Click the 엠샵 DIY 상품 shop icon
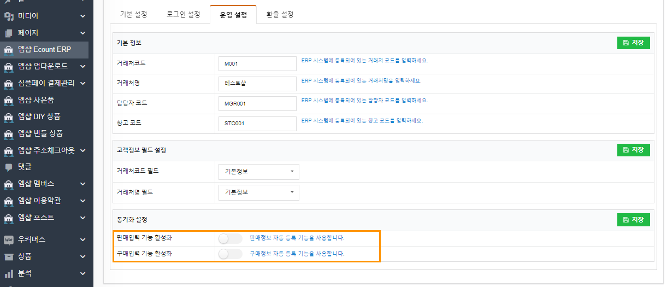 click(9, 116)
